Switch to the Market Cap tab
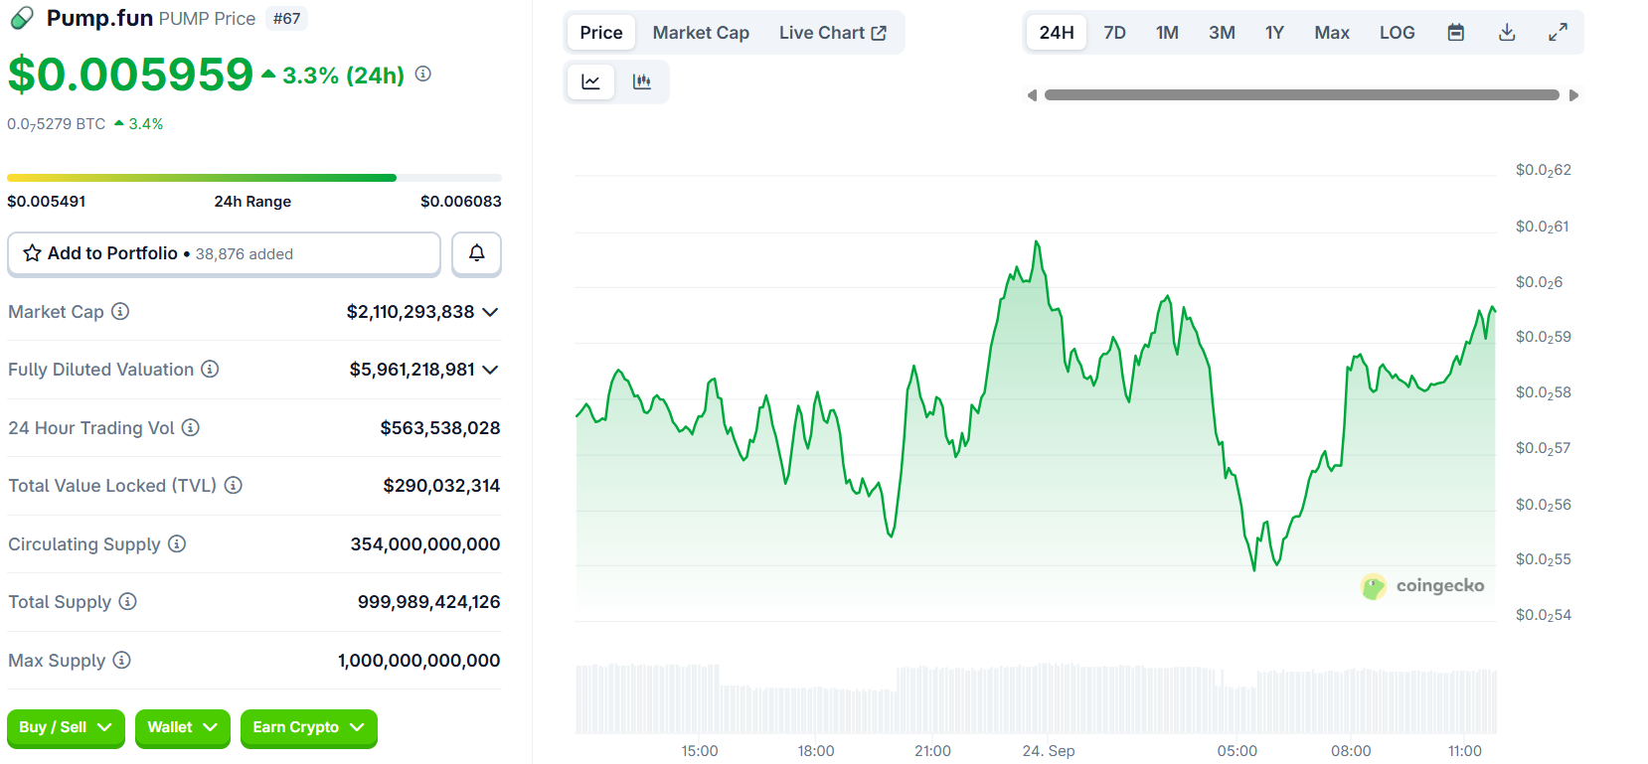 [x=701, y=33]
